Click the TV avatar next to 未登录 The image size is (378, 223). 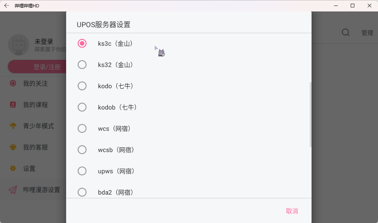tap(18, 45)
